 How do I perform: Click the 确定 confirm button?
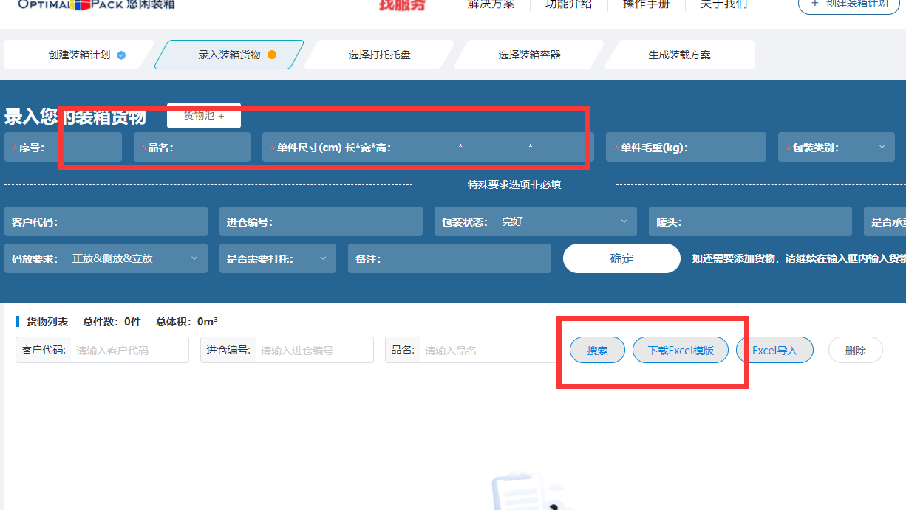(x=621, y=258)
